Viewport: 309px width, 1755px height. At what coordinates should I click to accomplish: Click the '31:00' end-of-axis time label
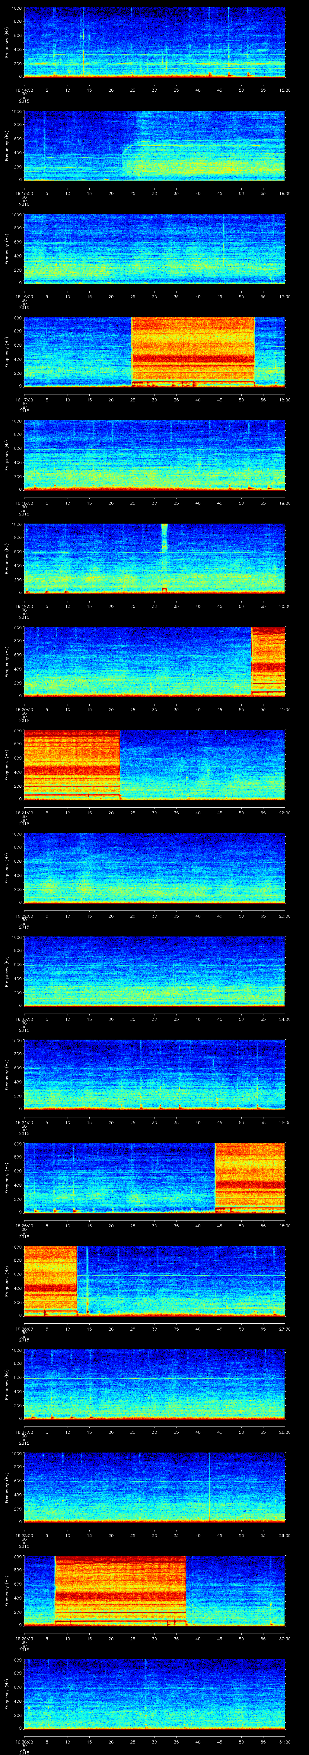(285, 1742)
